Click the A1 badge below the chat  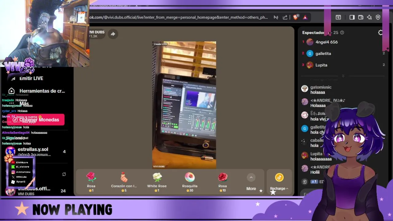314,182
